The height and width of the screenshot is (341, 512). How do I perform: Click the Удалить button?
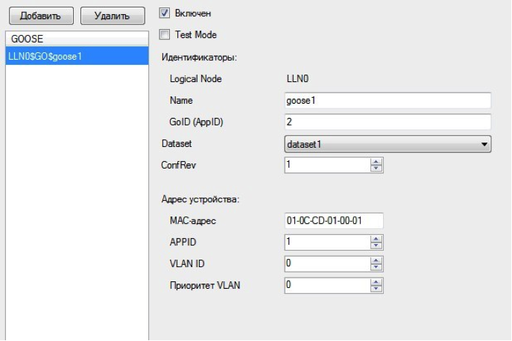point(107,15)
